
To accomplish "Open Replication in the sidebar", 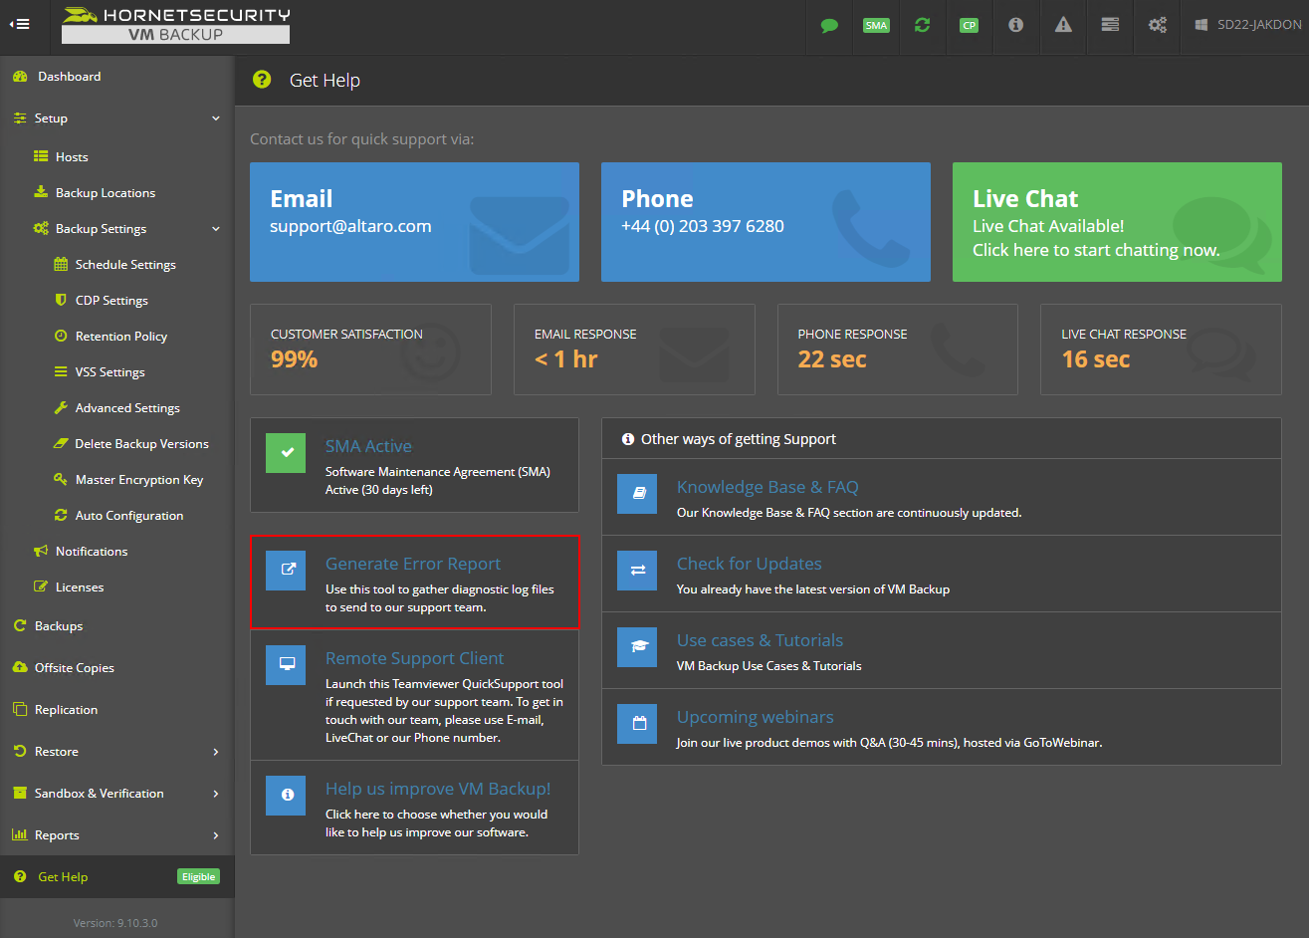I will pyautogui.click(x=66, y=710).
